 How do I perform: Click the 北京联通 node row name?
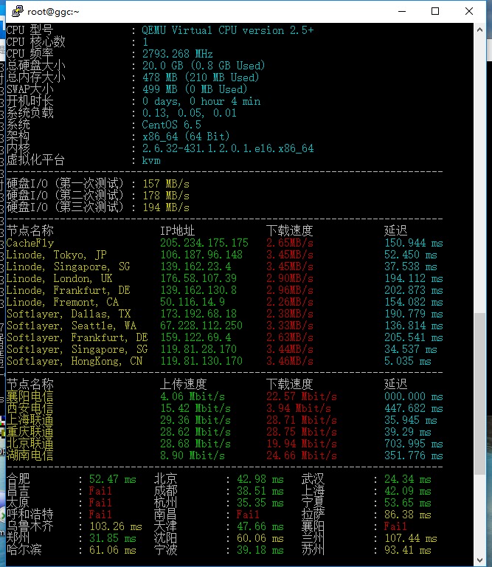(30, 444)
